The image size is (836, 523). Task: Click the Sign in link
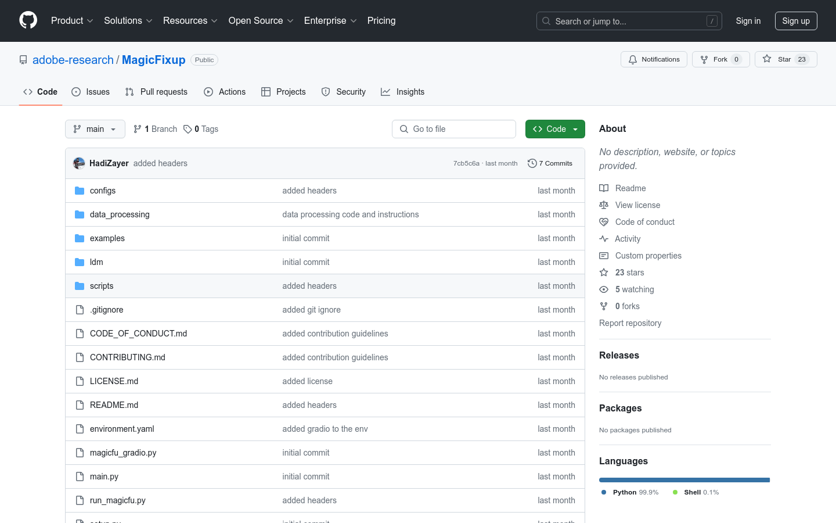pos(748,21)
